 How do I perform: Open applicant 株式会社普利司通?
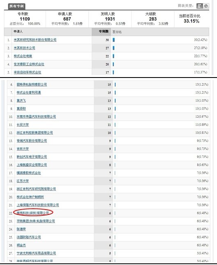click(29, 93)
